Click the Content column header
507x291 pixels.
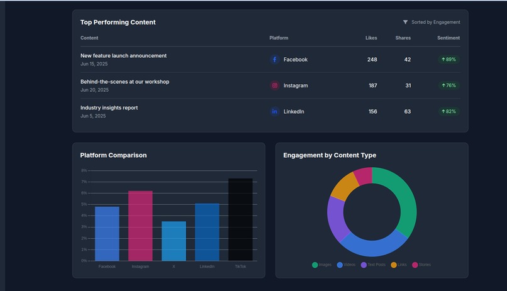[89, 38]
